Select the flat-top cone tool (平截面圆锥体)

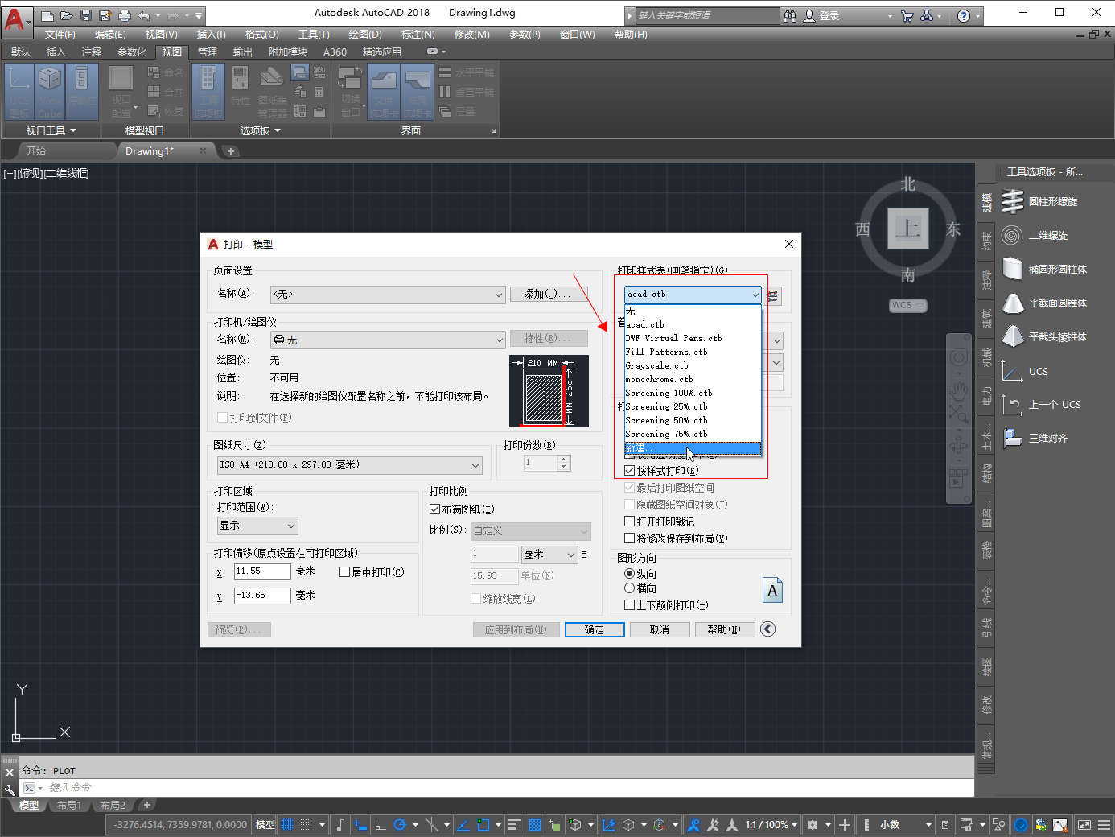point(1046,303)
